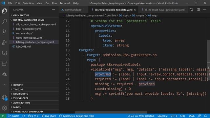Viewport: 210px width, 118px height.
Task: Open editor more actions menu
Action: pyautogui.click(x=205, y=10)
